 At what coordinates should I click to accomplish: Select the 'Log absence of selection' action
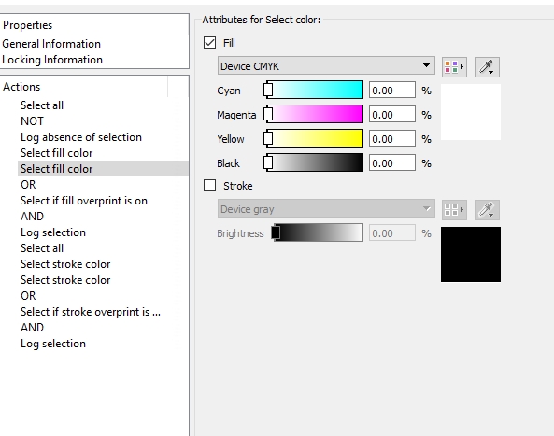coord(81,137)
